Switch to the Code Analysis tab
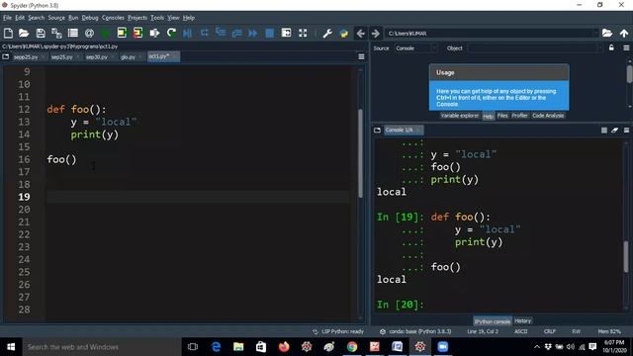 click(548, 116)
